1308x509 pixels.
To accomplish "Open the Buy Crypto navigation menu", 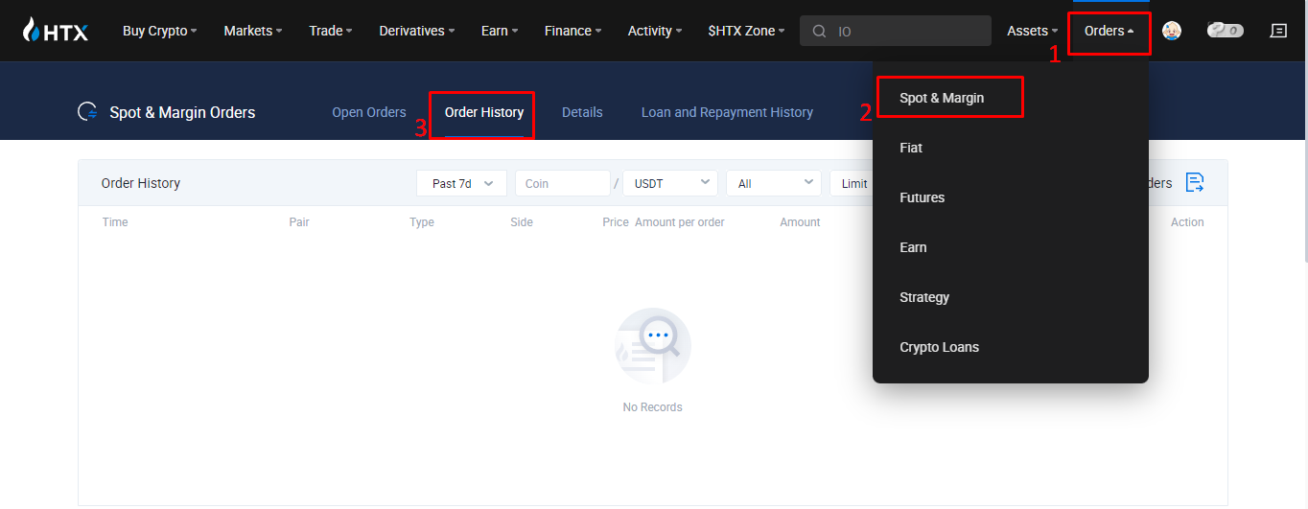I will point(159,31).
